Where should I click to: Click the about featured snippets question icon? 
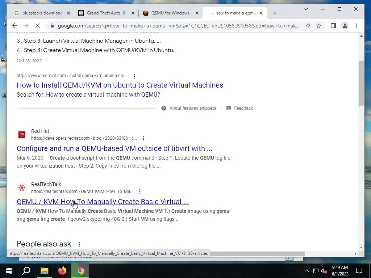[x=163, y=108]
